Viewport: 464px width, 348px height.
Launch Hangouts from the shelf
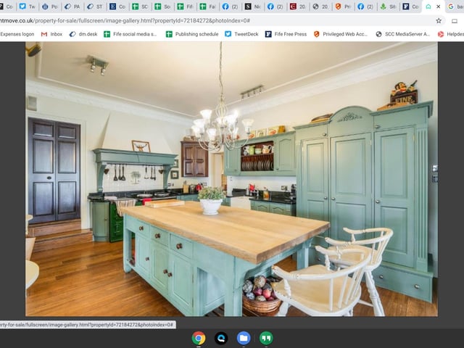click(x=266, y=338)
